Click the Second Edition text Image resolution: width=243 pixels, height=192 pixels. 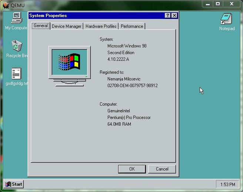point(121,53)
